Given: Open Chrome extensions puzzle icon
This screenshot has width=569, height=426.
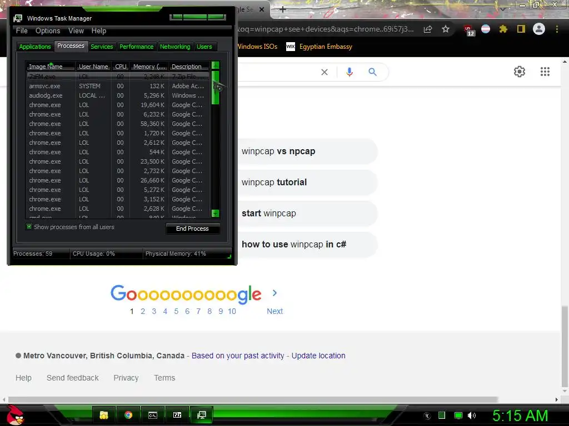Looking at the screenshot, I should pos(503,29).
